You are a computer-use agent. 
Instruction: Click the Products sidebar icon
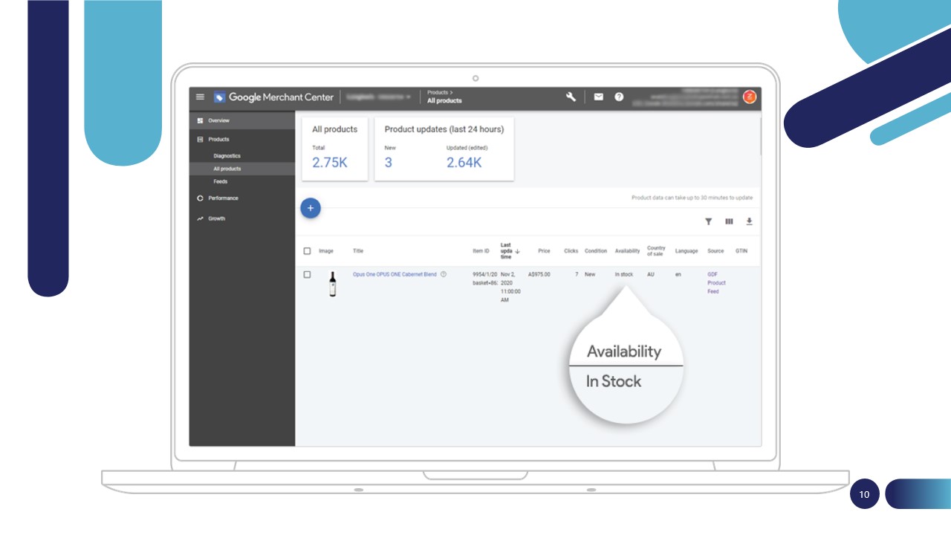(x=200, y=139)
